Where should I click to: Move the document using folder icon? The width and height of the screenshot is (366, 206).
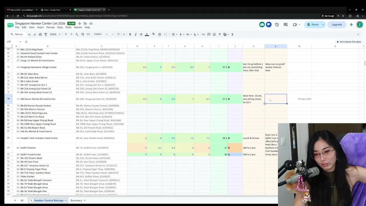click(x=85, y=23)
